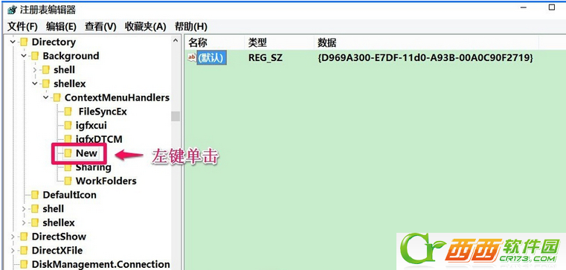
Task: Expand the shell key under Background
Action: click(35, 70)
